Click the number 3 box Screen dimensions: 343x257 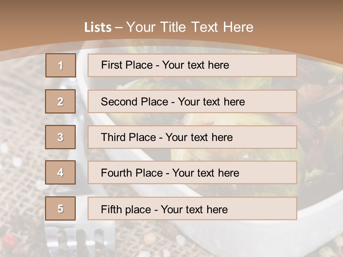pos(60,137)
